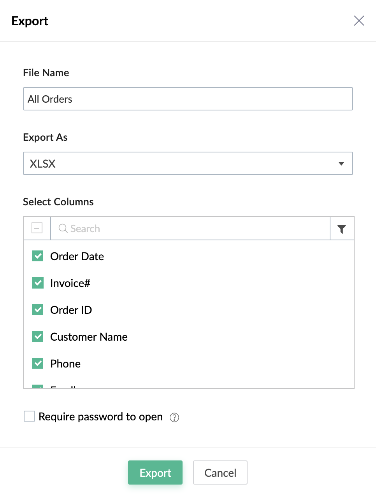Image resolution: width=376 pixels, height=497 pixels.
Task: Uncheck the Invoice# column checkbox
Action: [38, 283]
